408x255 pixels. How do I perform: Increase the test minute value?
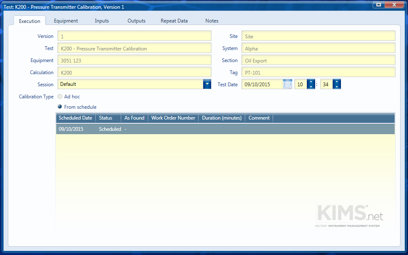337,82
